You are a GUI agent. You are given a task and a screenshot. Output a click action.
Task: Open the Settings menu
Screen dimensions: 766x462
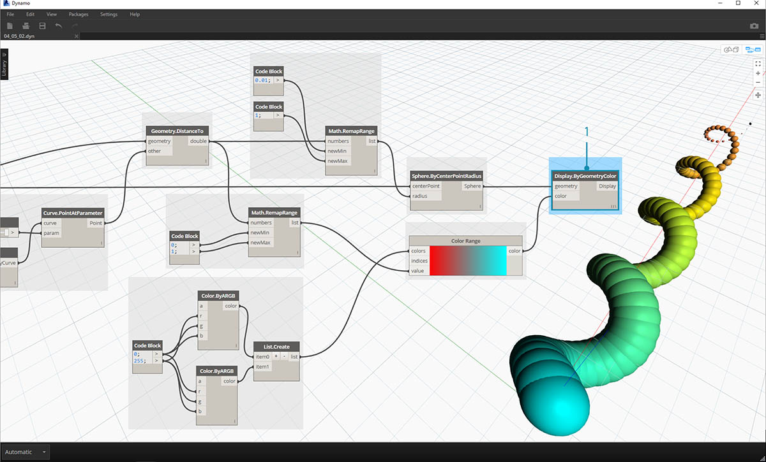(x=109, y=14)
